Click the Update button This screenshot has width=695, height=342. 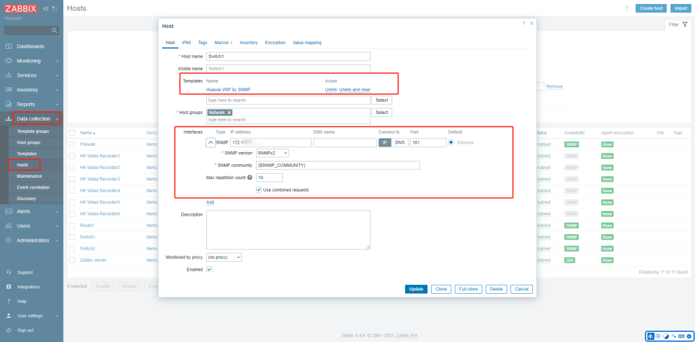[416, 289]
